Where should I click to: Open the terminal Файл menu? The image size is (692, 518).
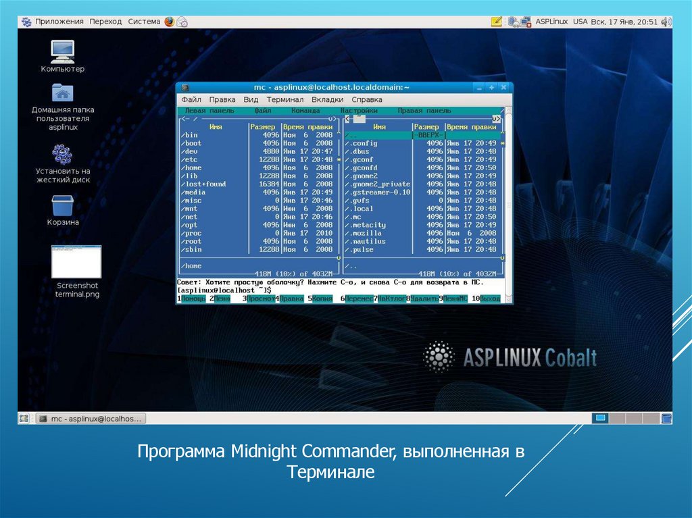(191, 100)
